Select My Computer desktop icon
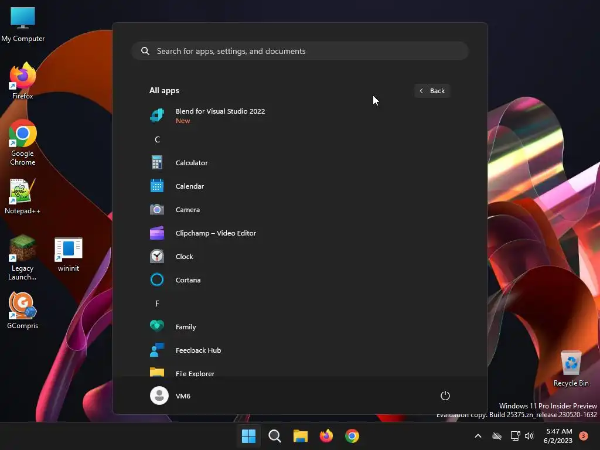This screenshot has height=450, width=600. 23,24
